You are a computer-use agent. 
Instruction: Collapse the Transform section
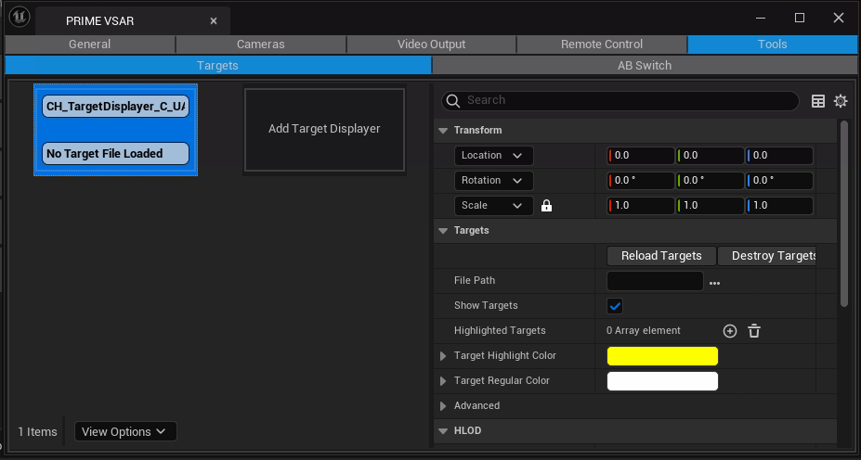pos(443,131)
